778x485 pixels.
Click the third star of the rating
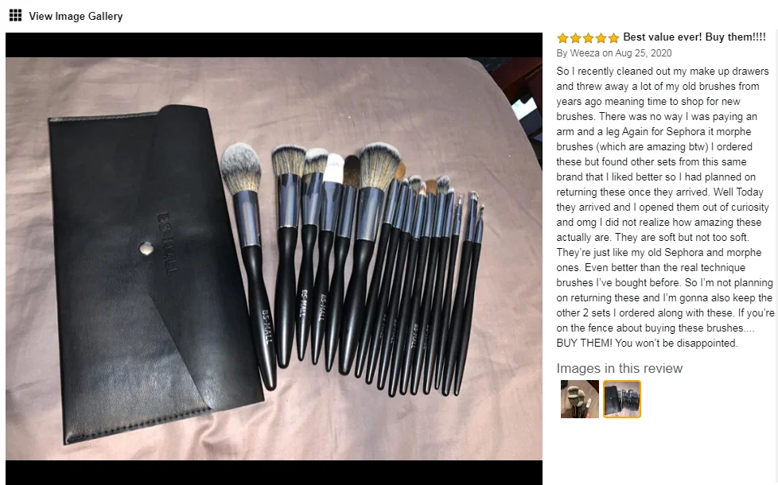588,37
